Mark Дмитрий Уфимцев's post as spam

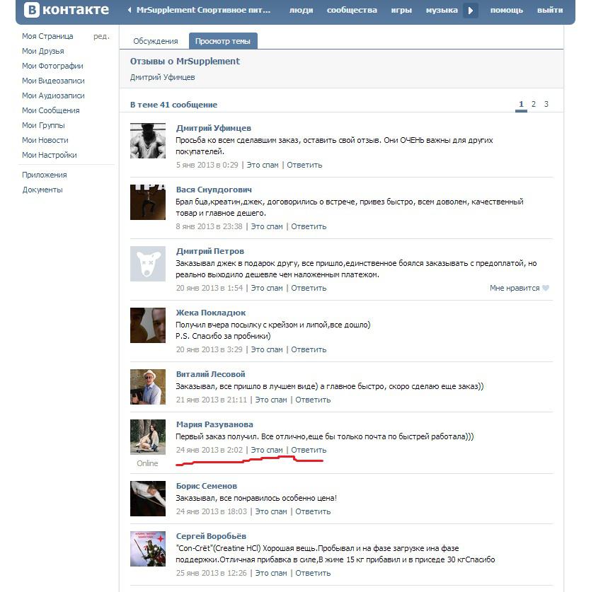point(263,165)
